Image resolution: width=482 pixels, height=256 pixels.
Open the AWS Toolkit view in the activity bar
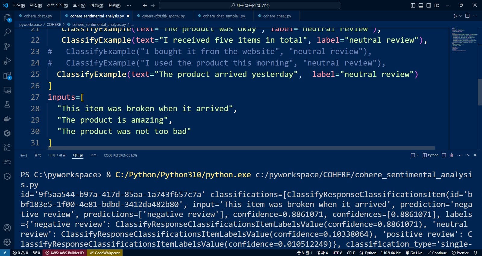7,162
